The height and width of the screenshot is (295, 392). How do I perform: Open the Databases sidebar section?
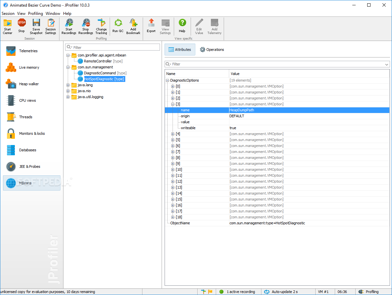31,150
